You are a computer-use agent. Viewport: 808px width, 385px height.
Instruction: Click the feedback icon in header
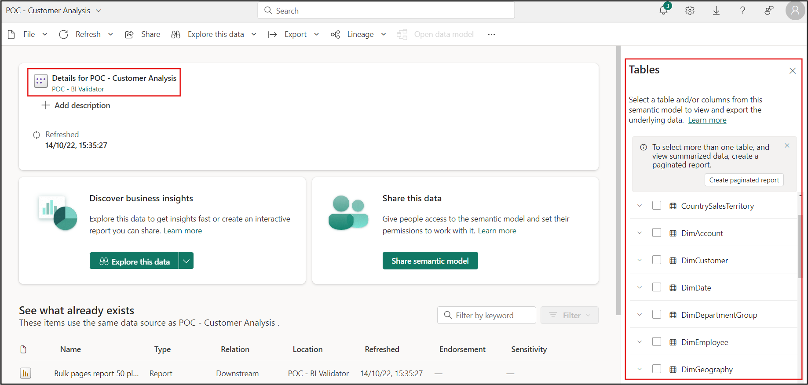769,11
